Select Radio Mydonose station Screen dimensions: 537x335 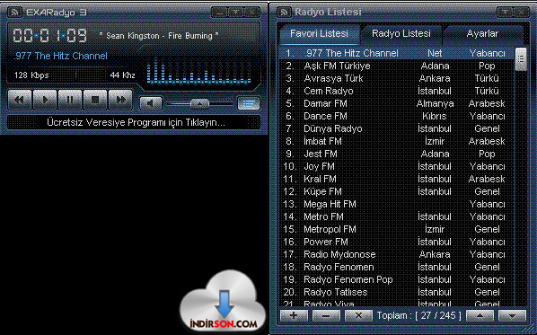click(x=396, y=254)
